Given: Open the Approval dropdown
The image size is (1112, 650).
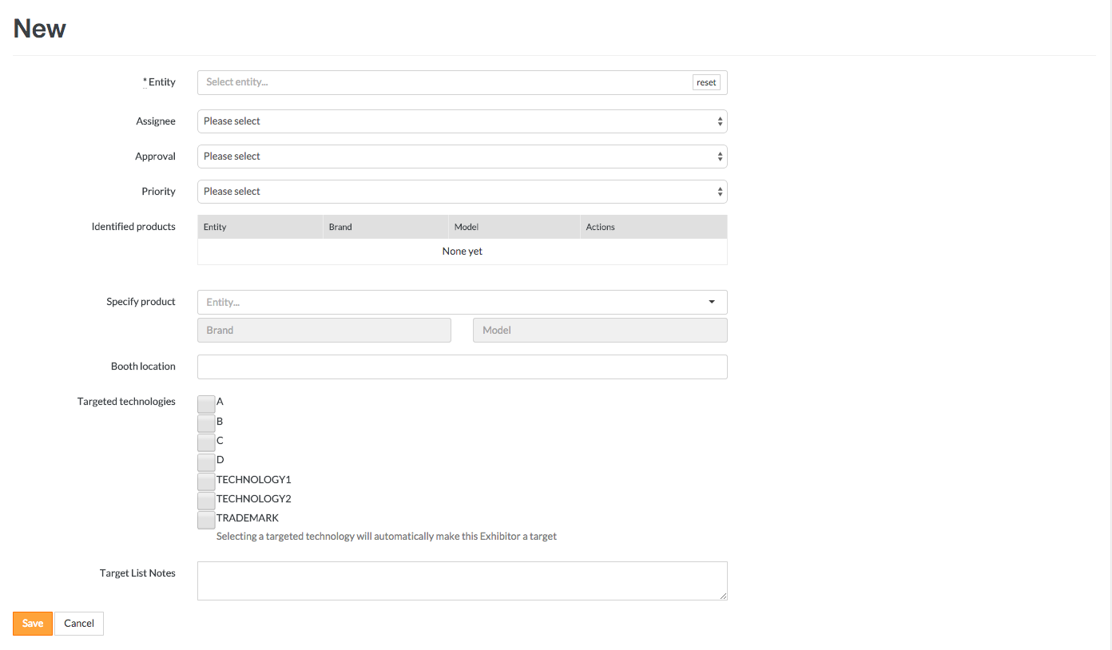Looking at the screenshot, I should [x=462, y=157].
